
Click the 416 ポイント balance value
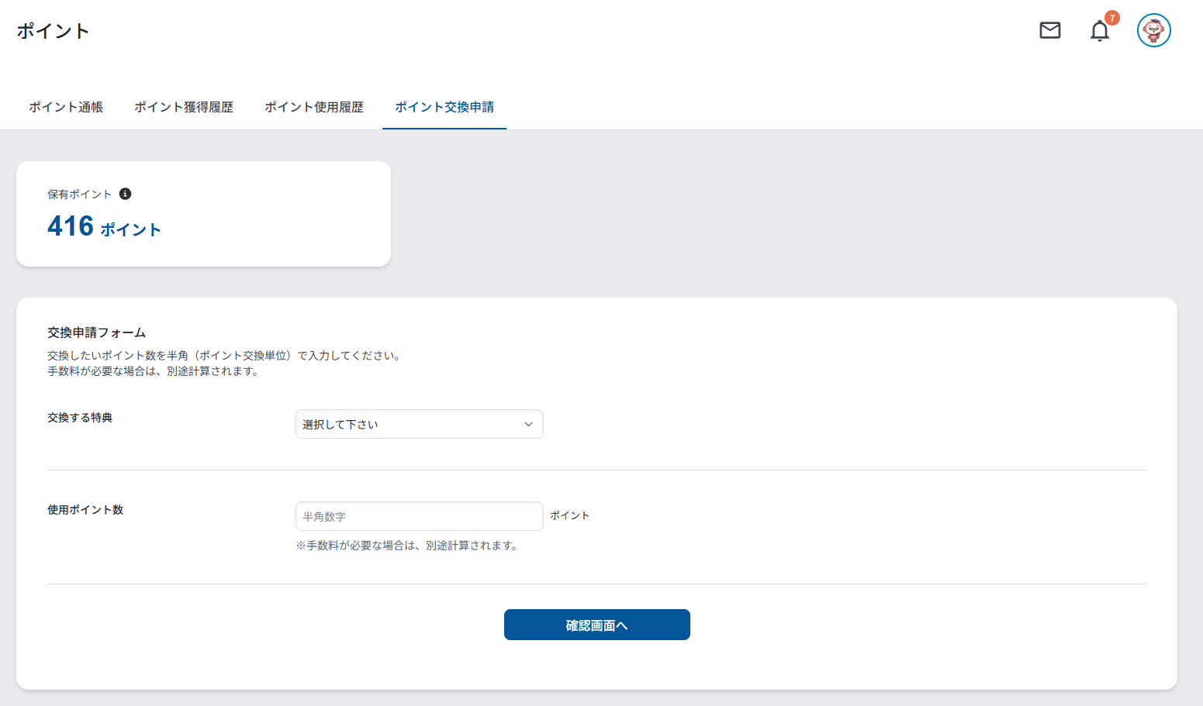click(104, 226)
